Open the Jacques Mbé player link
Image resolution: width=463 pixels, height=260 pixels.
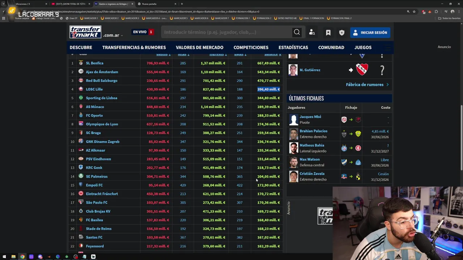tap(310, 117)
